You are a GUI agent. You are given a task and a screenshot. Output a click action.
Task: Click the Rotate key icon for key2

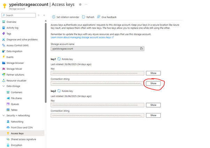tap(59, 91)
